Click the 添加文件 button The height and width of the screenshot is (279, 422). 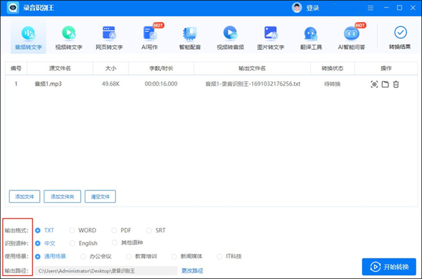click(25, 196)
